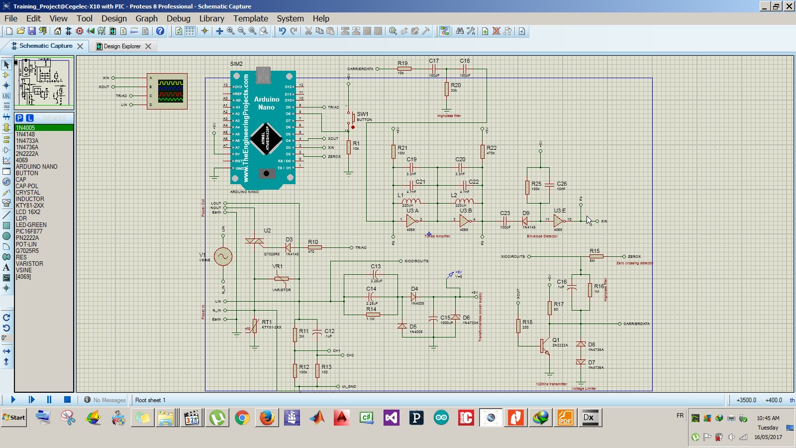Open Pick Devices with the P button
The height and width of the screenshot is (448, 796).
[18, 118]
